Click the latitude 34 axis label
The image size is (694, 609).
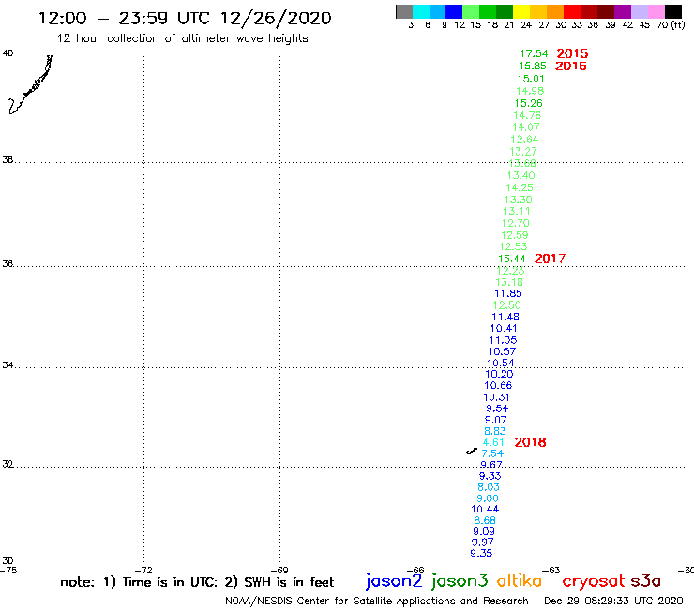tap(8, 365)
